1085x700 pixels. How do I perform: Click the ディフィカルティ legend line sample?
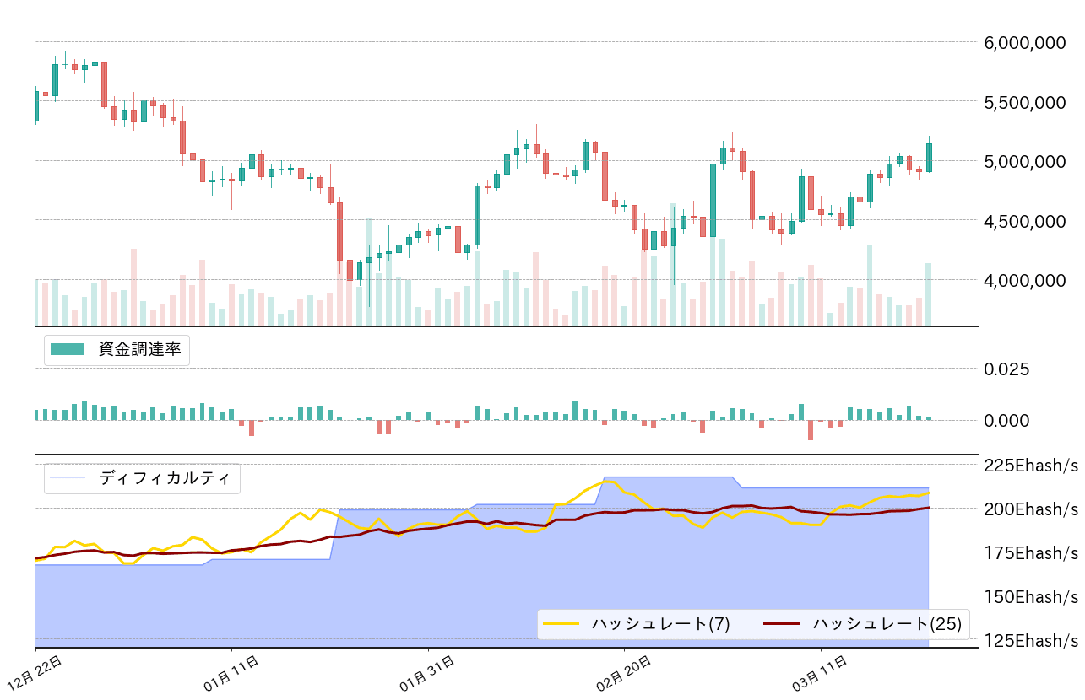point(68,478)
